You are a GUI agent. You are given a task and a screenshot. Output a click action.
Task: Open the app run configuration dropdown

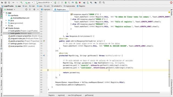(29, 2)
